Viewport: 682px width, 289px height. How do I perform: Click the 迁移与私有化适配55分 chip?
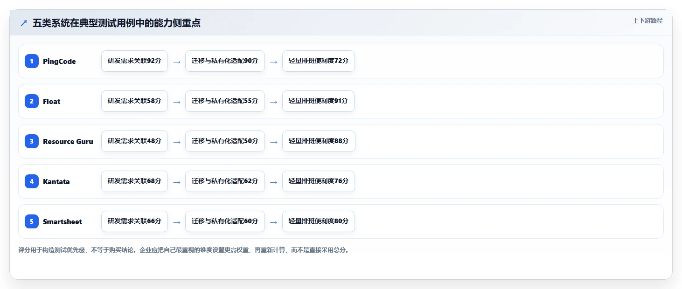pyautogui.click(x=225, y=101)
